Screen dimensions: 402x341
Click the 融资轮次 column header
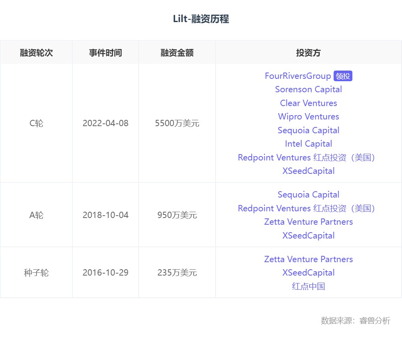pyautogui.click(x=36, y=52)
